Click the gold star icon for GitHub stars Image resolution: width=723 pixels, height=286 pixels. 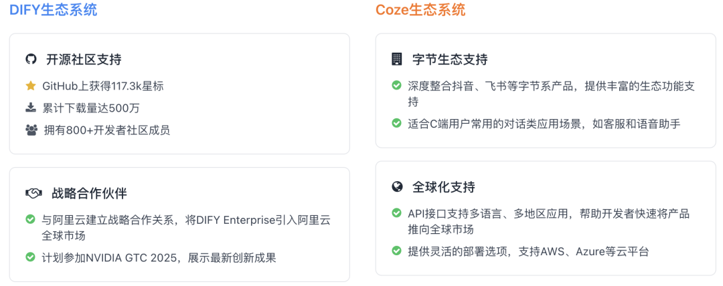pos(31,86)
